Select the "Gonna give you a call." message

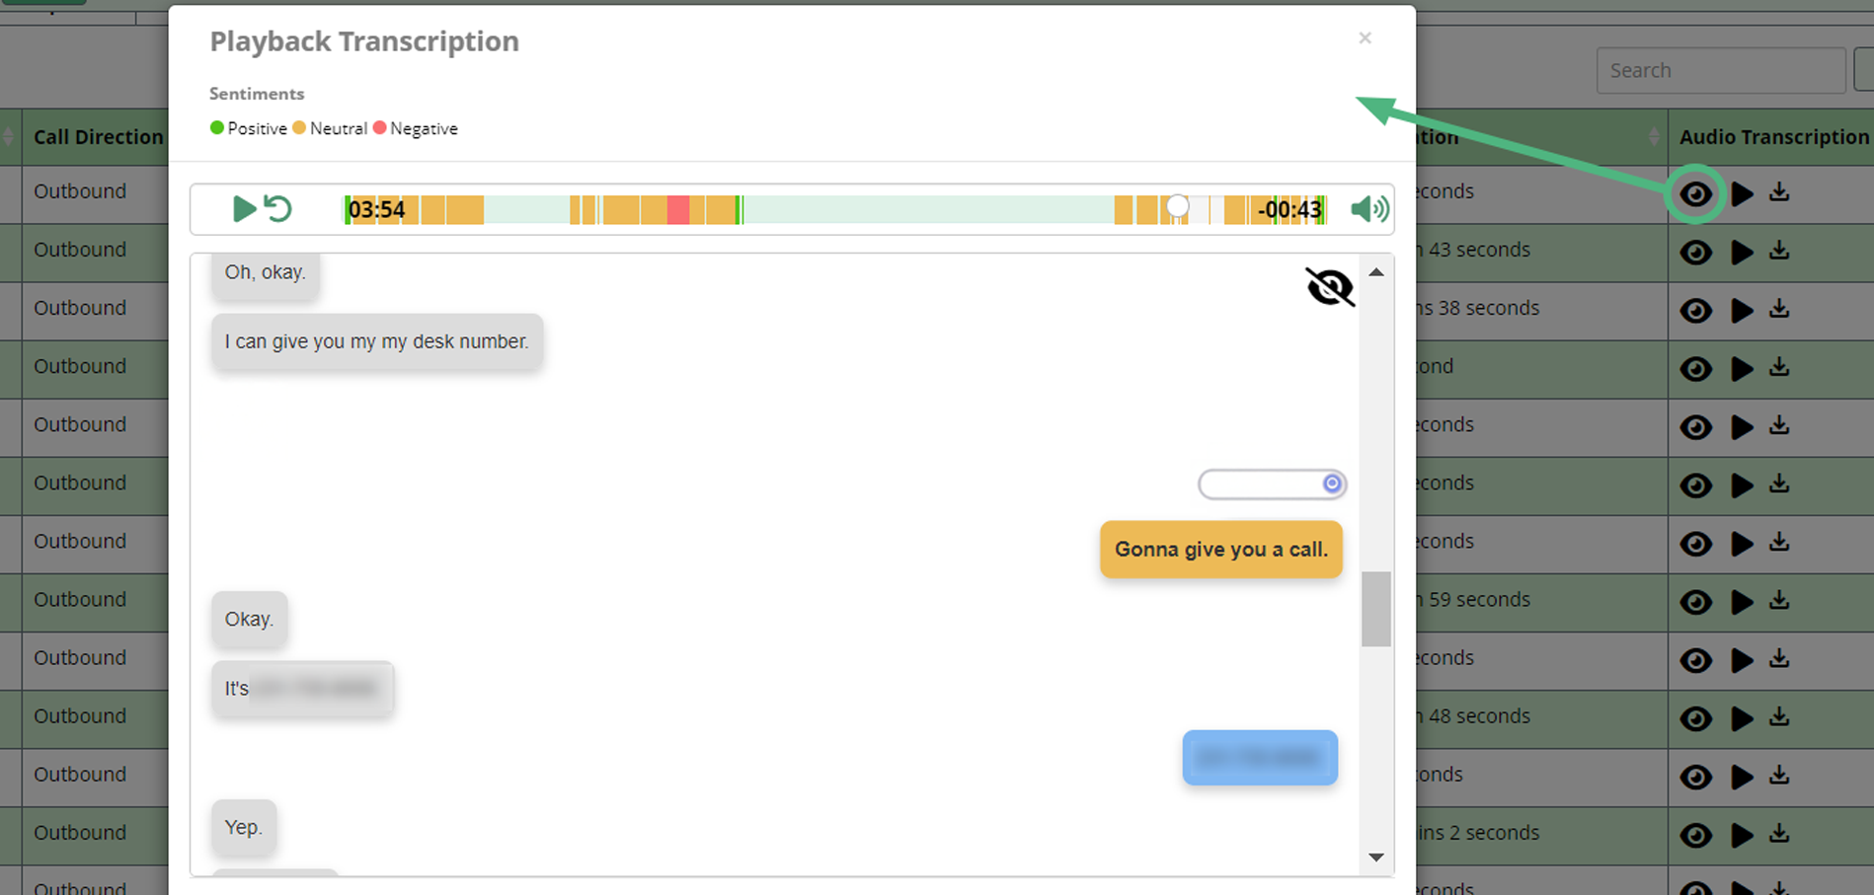click(1220, 550)
